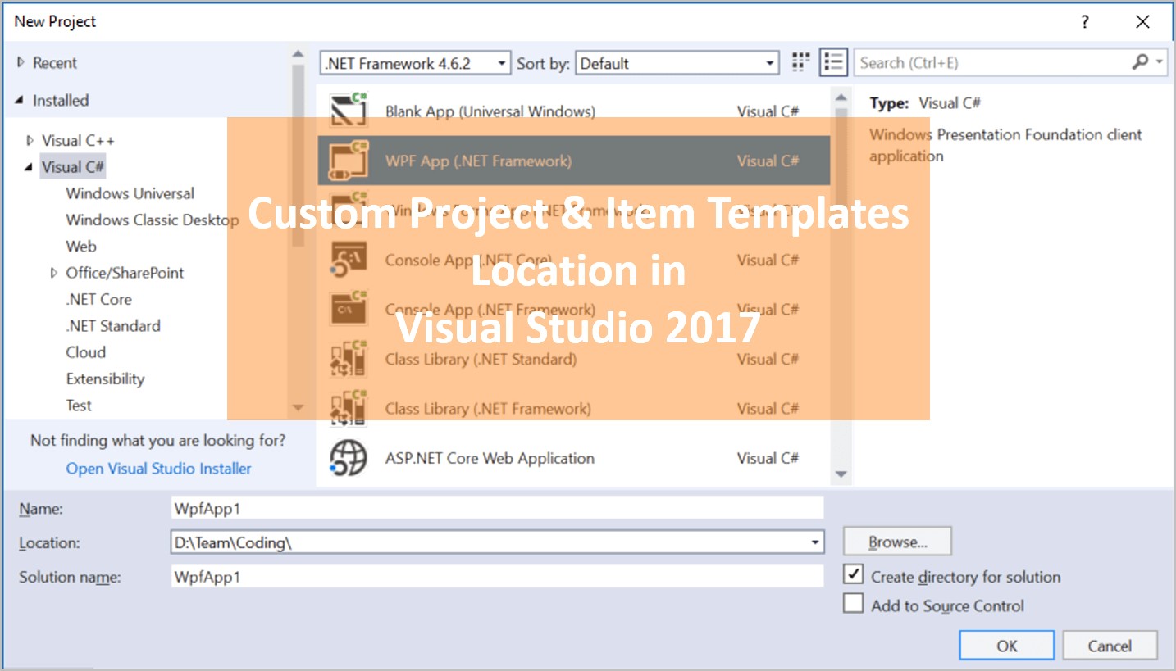This screenshot has width=1176, height=671.
Task: Click template list scroll down arrow
Action: click(x=841, y=474)
